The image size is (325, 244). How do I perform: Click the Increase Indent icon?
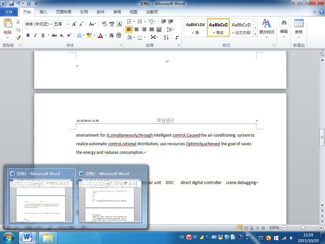pyautogui.click(x=170, y=21)
